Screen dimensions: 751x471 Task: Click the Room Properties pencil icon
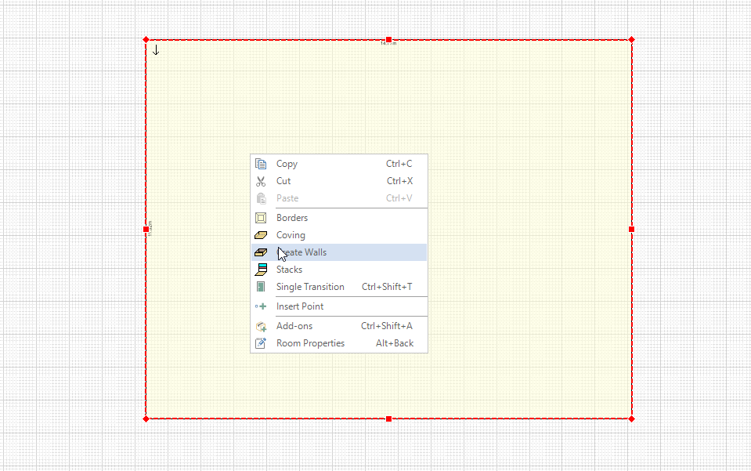(261, 343)
